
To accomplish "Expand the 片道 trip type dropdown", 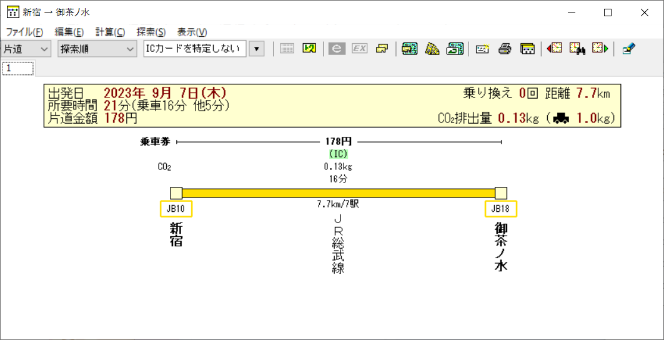I will click(x=26, y=49).
